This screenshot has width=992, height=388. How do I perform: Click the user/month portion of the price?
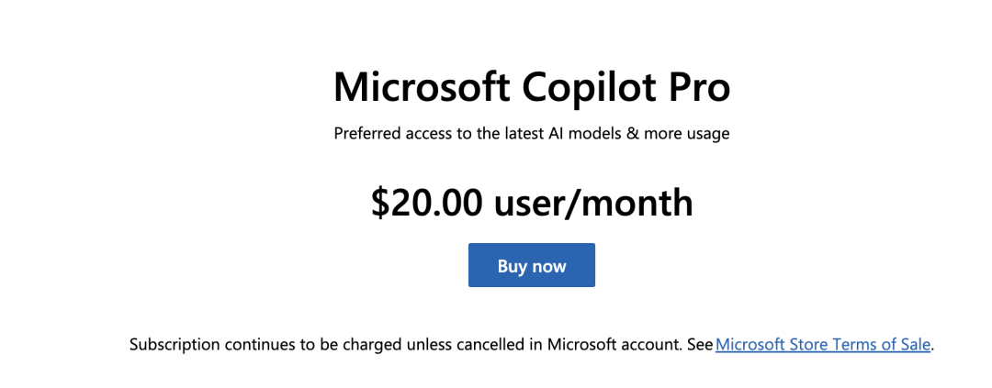(x=593, y=203)
